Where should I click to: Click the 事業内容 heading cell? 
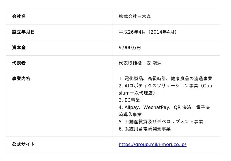(59, 104)
